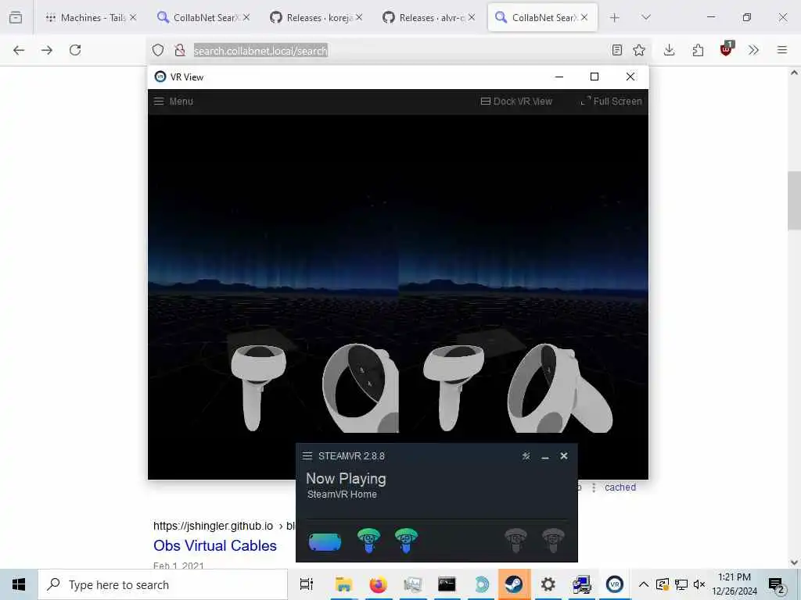Open the extensions puzzle icon
This screenshot has width=801, height=600.
coord(698,50)
